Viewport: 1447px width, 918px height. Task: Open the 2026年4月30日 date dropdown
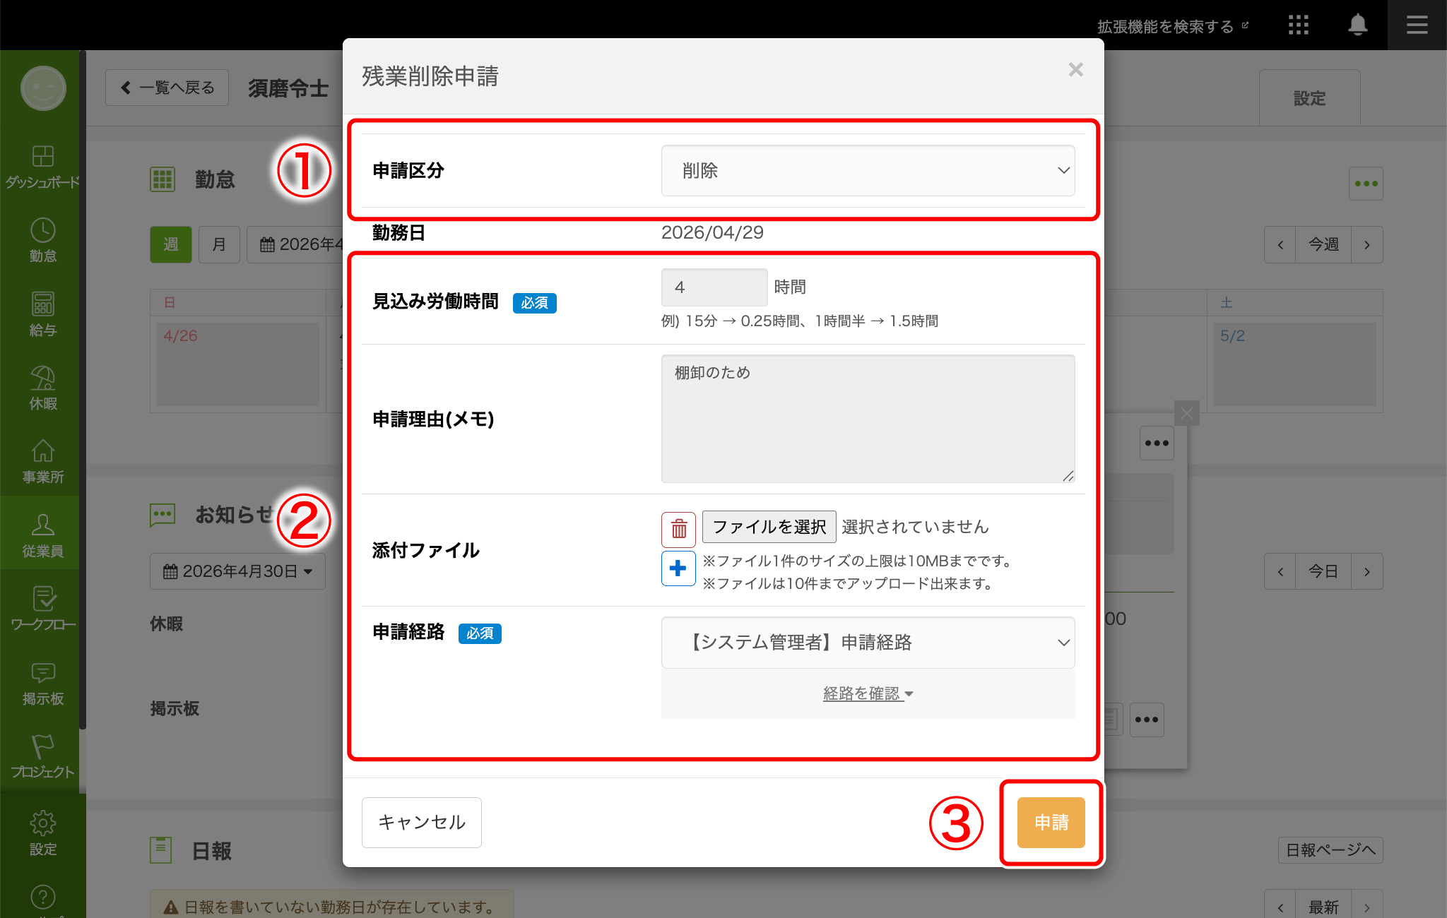point(237,571)
